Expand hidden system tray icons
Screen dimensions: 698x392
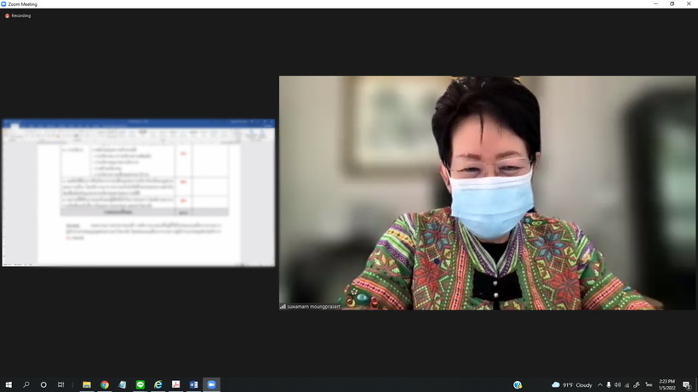[x=600, y=384]
